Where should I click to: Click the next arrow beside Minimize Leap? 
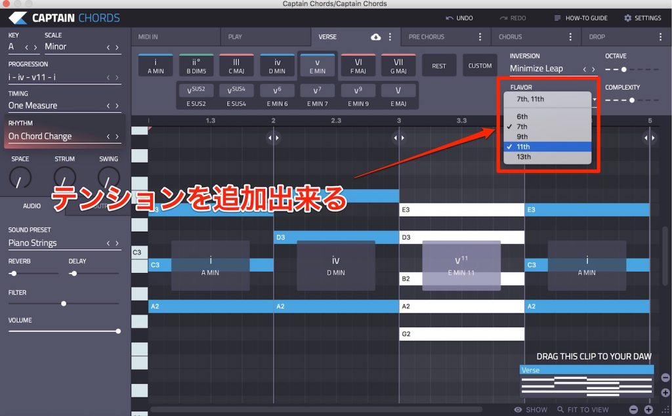[x=593, y=68]
